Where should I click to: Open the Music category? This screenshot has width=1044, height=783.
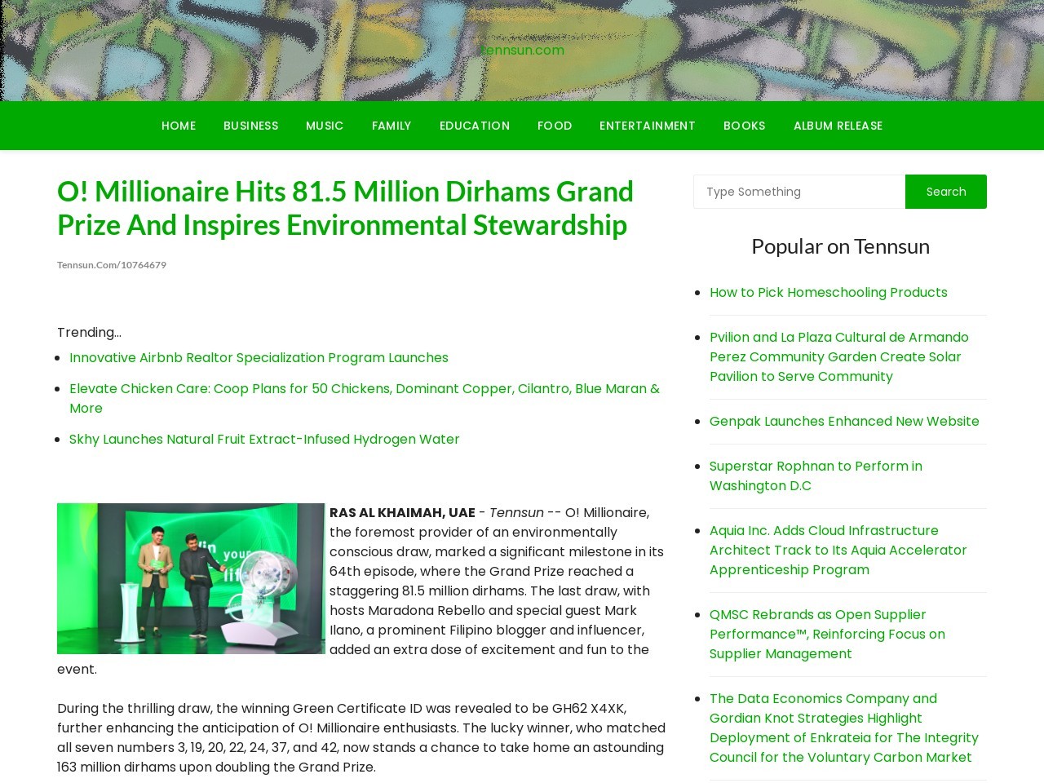325,126
